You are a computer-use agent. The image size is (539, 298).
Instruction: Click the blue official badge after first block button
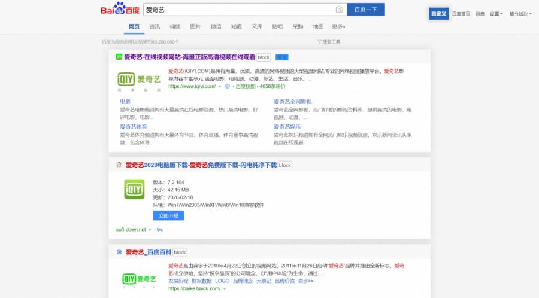(282, 57)
